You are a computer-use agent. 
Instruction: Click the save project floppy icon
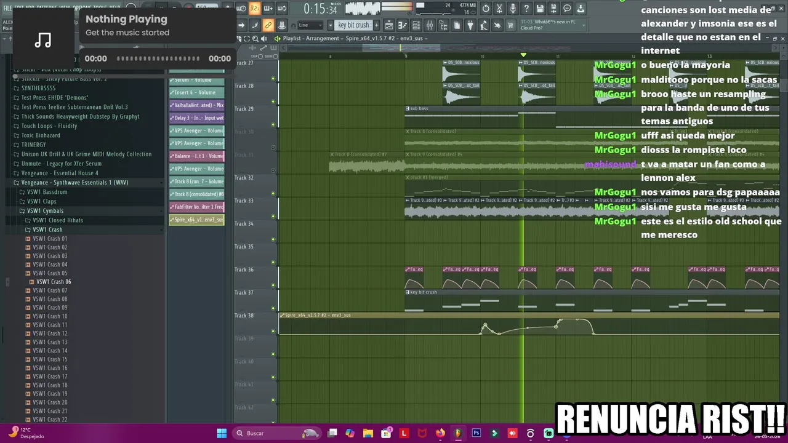coord(540,9)
